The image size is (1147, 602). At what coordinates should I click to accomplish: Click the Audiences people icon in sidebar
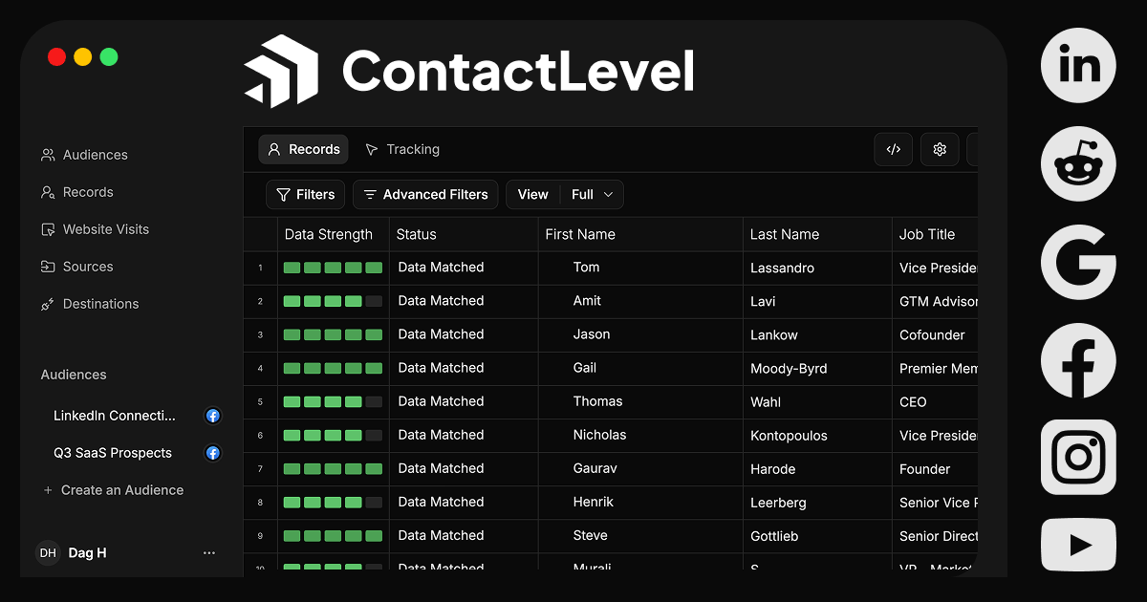pyautogui.click(x=48, y=155)
